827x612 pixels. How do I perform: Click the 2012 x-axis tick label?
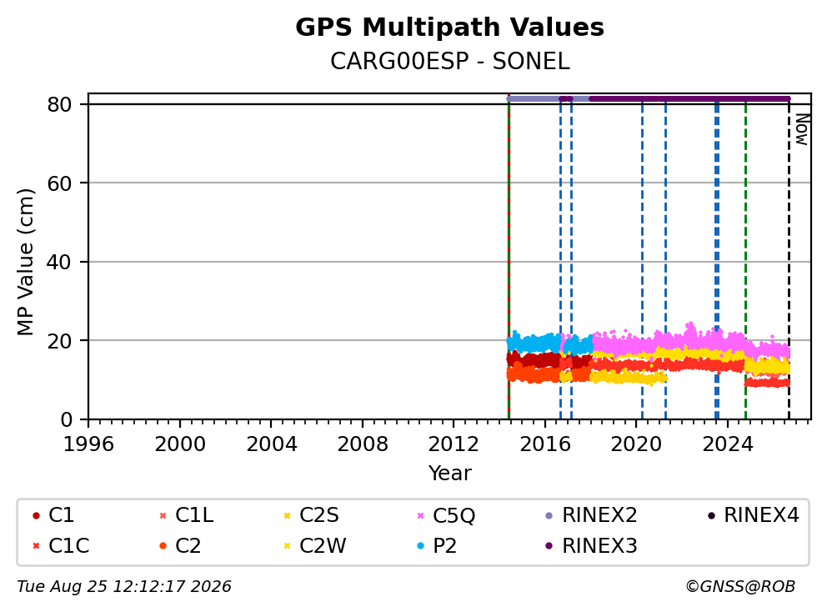click(x=454, y=444)
